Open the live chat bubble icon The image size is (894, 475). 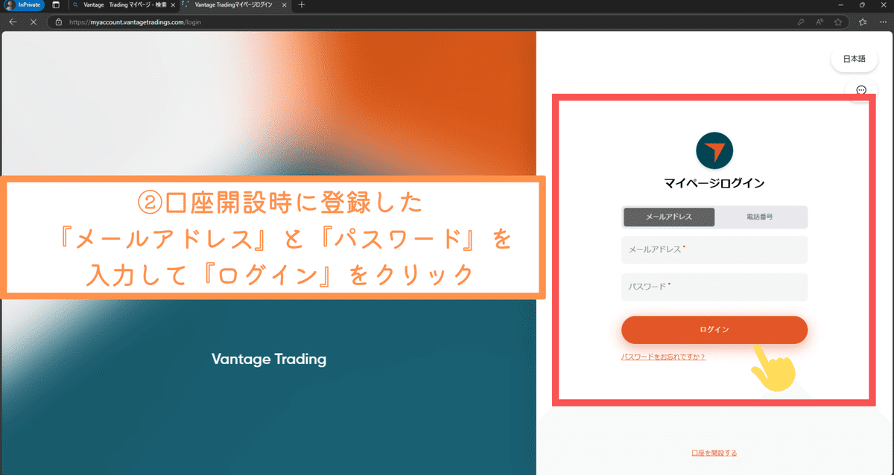click(861, 90)
